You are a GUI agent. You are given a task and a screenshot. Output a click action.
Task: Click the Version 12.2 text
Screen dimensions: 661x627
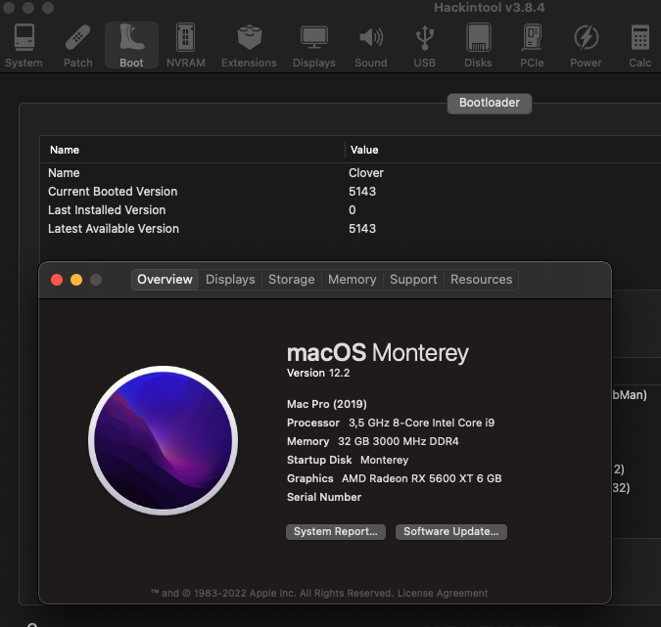(x=318, y=373)
